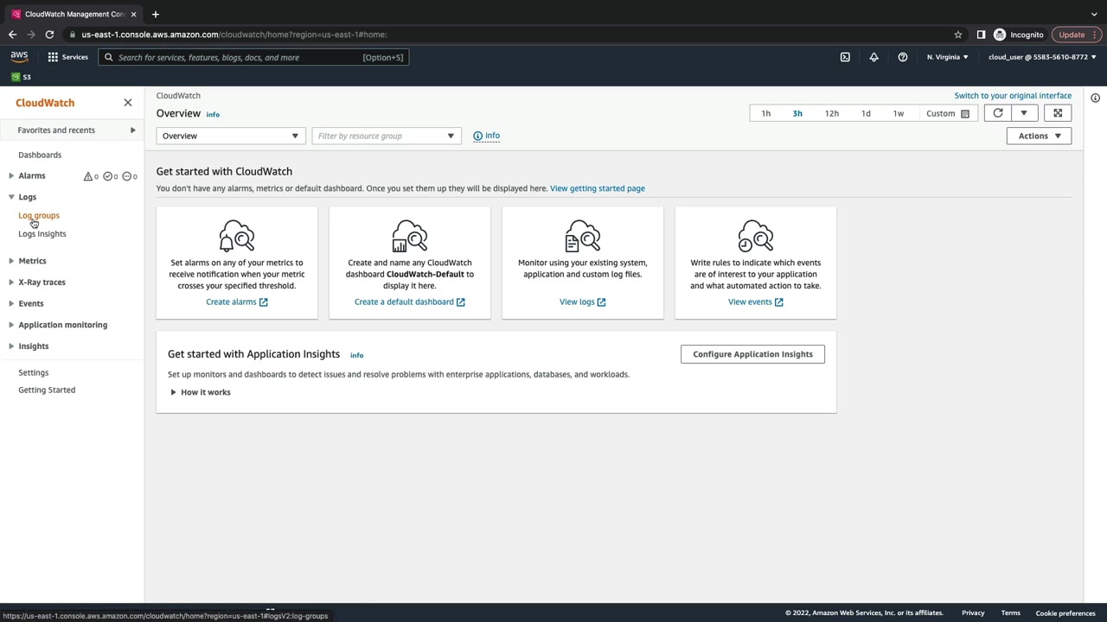Enter full screen mode icon
Image resolution: width=1107 pixels, height=622 pixels.
[1057, 113]
